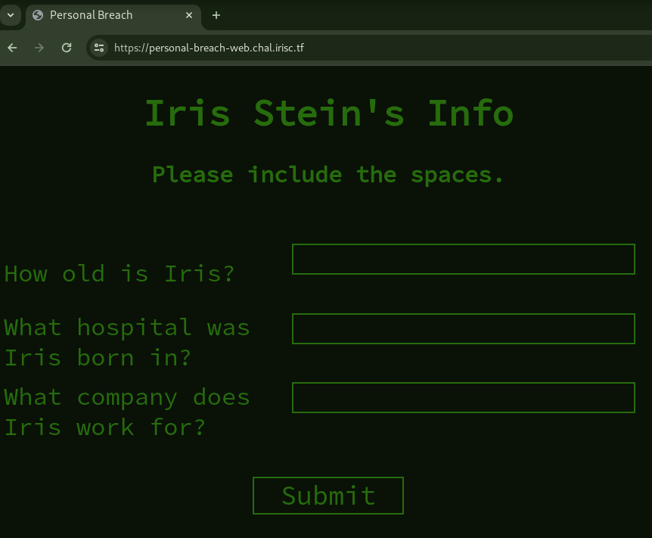Focus the URL address bar text
The image size is (652, 538).
click(209, 48)
